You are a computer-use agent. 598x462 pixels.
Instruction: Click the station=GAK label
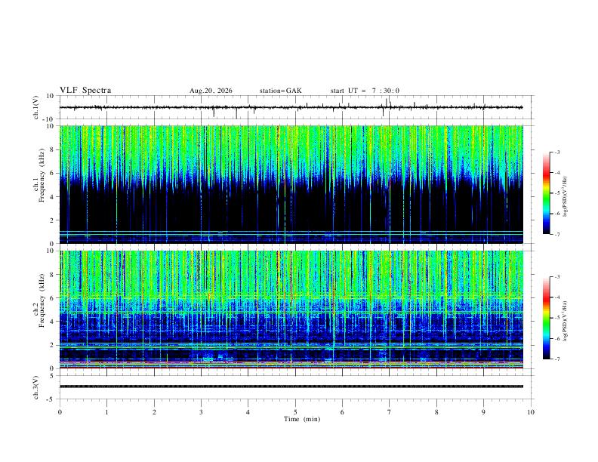[x=280, y=91]
